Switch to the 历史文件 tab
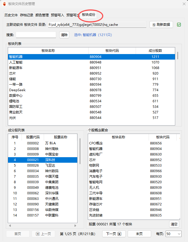 [11, 15]
